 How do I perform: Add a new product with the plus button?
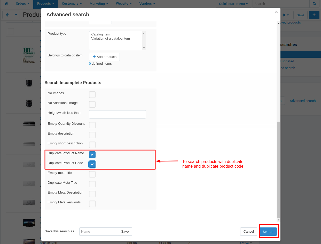point(314,15)
